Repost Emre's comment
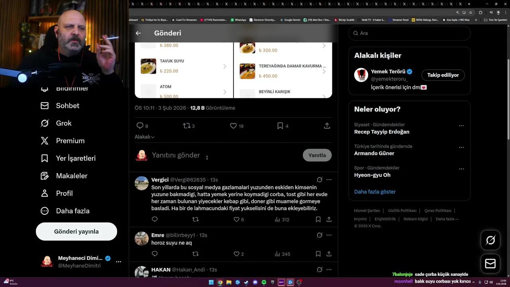 tap(195, 254)
